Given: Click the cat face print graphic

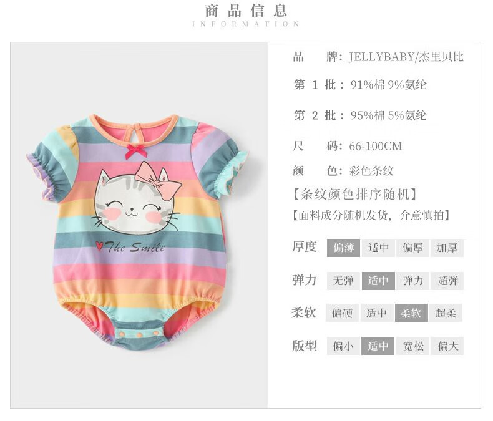Looking at the screenshot, I should tap(137, 198).
